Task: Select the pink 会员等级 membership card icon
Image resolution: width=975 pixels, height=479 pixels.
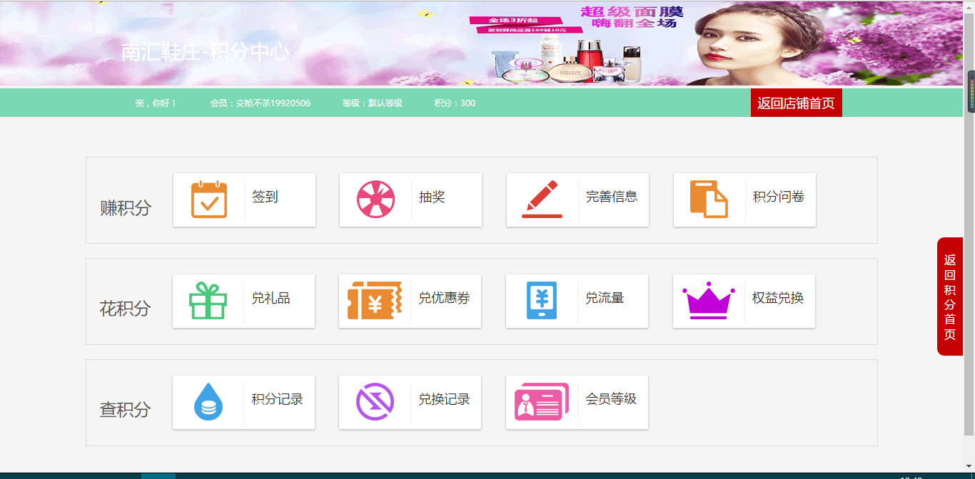Action: pos(541,402)
